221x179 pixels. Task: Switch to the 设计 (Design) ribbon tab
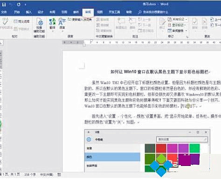click(x=41, y=12)
